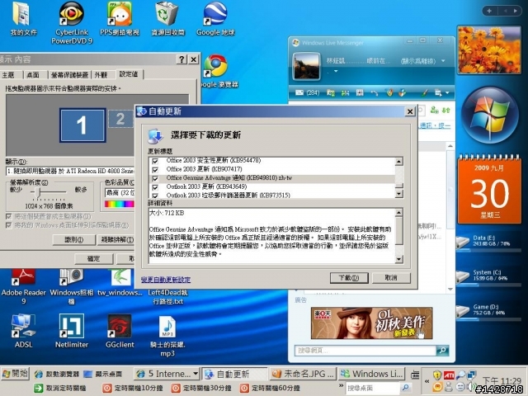
Task: Open Adobe Reader 9 desktop shortcut
Action: pos(23,277)
